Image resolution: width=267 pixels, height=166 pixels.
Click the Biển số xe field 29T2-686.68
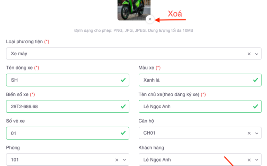[x=62, y=107]
